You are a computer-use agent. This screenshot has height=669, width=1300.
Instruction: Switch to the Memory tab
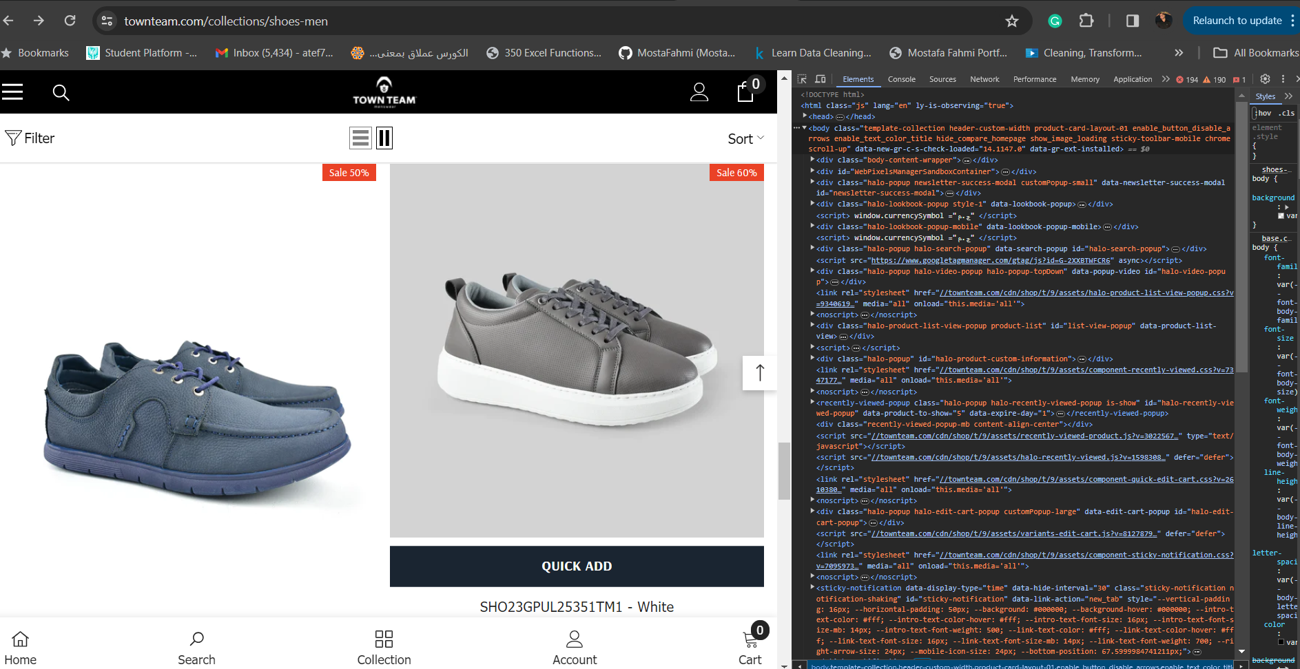[1085, 80]
